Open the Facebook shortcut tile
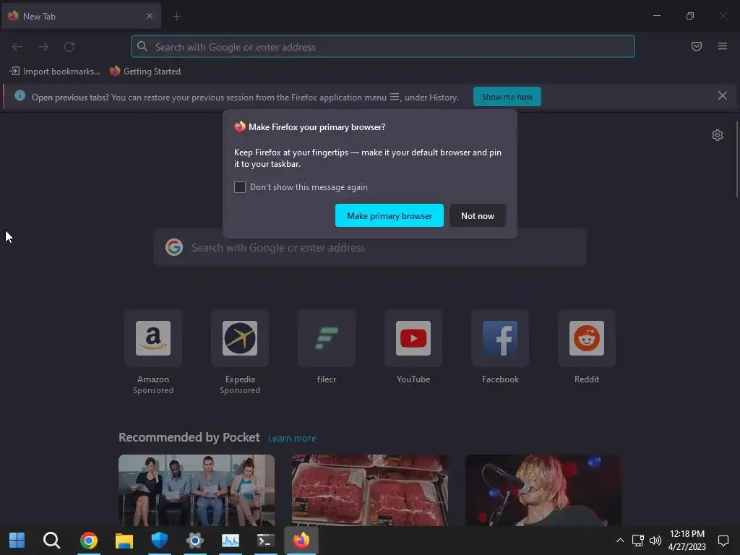The height and width of the screenshot is (555, 740). tap(500, 338)
